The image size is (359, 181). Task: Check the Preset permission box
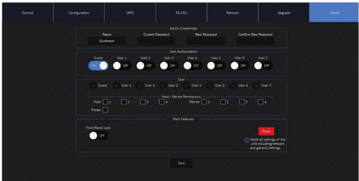(x=105, y=110)
